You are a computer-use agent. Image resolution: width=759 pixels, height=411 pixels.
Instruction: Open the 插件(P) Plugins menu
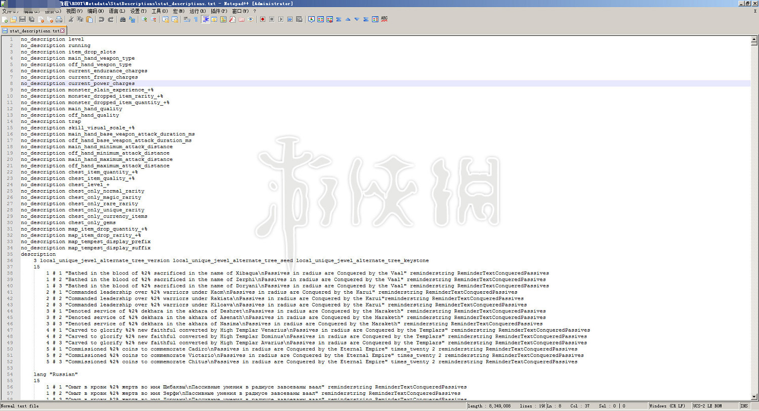click(x=219, y=11)
